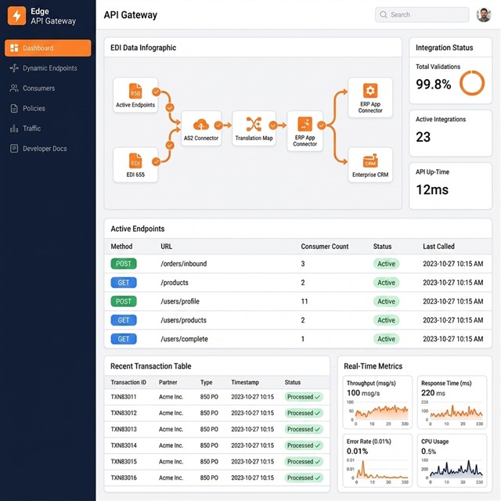Click the check badge beside Translation Map
The height and width of the screenshot is (501, 501).
point(273,125)
